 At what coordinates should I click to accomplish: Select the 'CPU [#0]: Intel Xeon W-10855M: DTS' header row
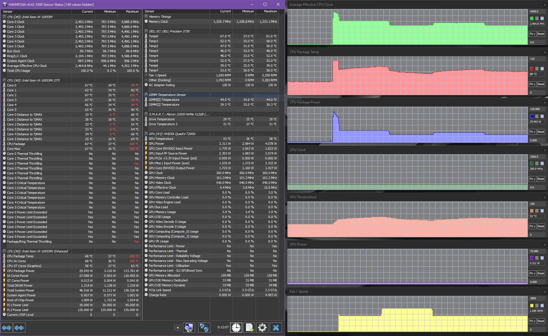coord(71,80)
